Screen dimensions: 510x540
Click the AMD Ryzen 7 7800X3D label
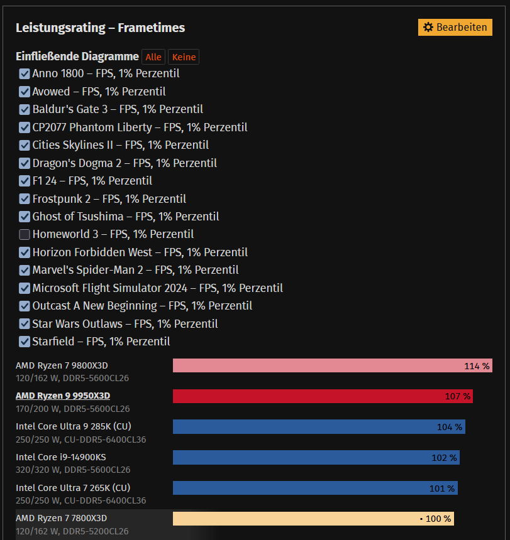click(62, 518)
